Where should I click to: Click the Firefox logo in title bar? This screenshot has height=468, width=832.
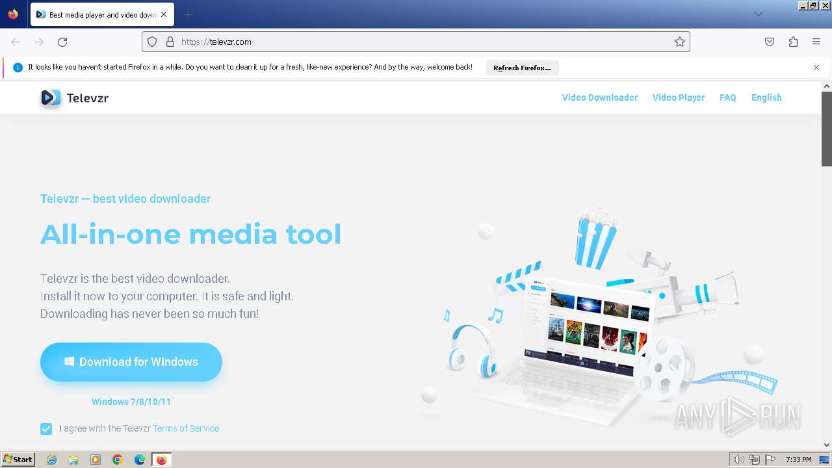13,14
